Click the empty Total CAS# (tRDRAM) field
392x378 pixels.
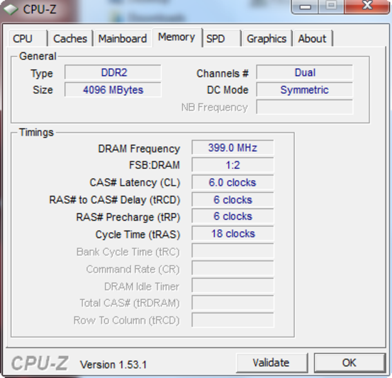point(233,302)
